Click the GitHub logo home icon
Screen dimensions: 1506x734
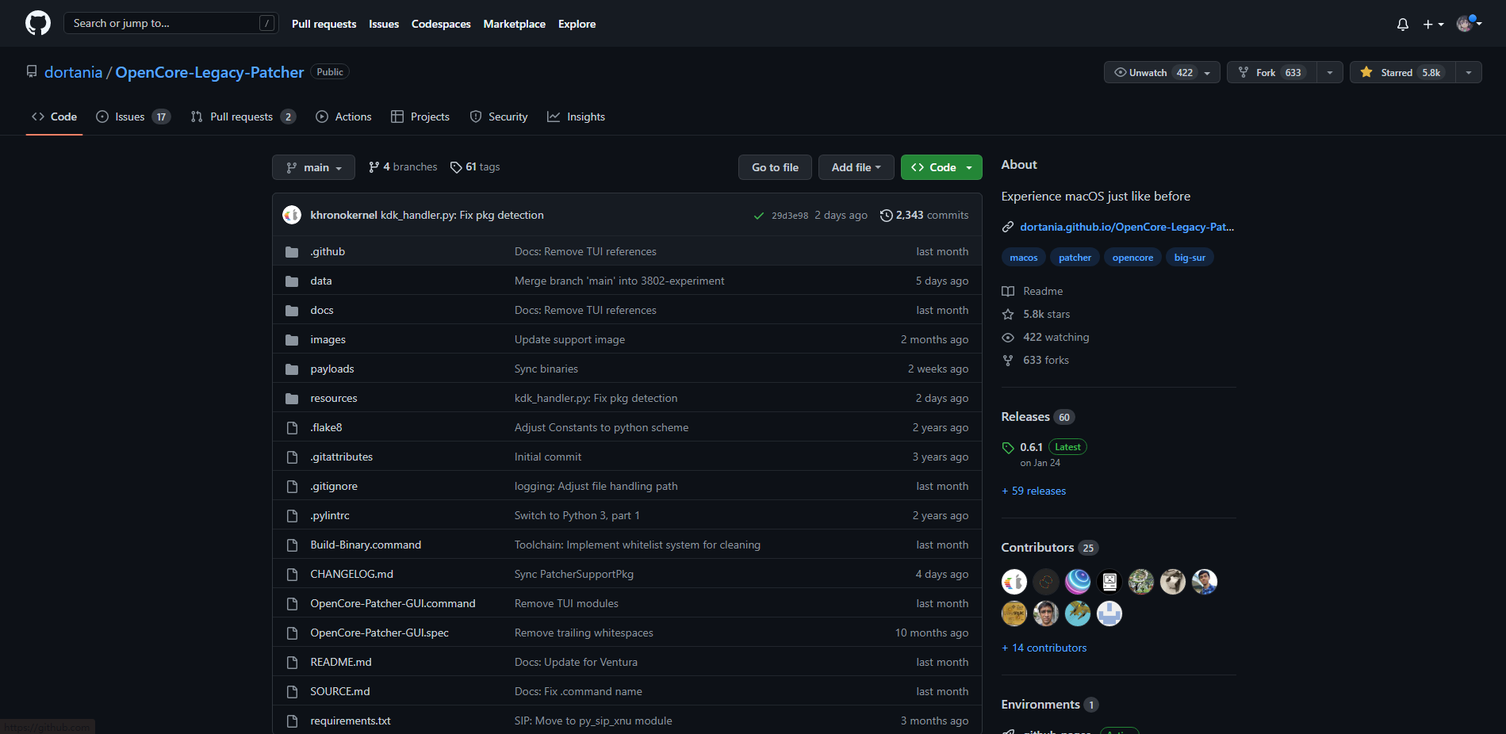pyautogui.click(x=37, y=23)
